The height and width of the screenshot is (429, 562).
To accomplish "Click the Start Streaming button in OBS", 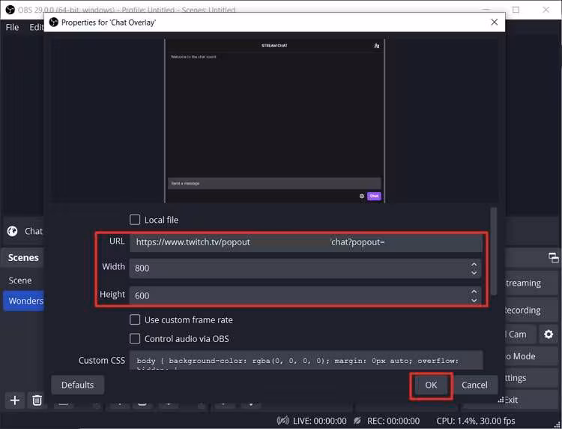I will pos(531,283).
